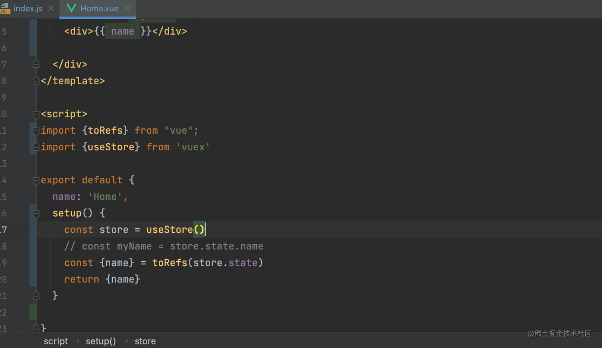Click the "vue" string literal

(x=179, y=130)
